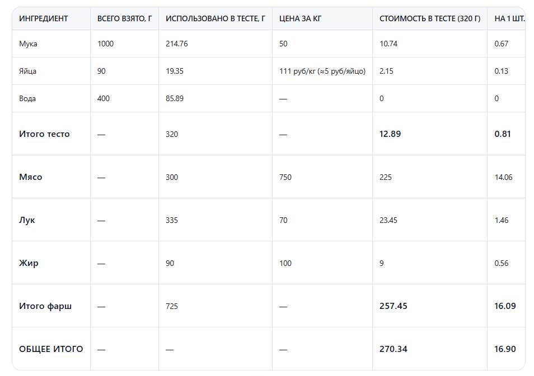Click the Итого фарш row label
This screenshot has width=534, height=376.
[x=45, y=306]
